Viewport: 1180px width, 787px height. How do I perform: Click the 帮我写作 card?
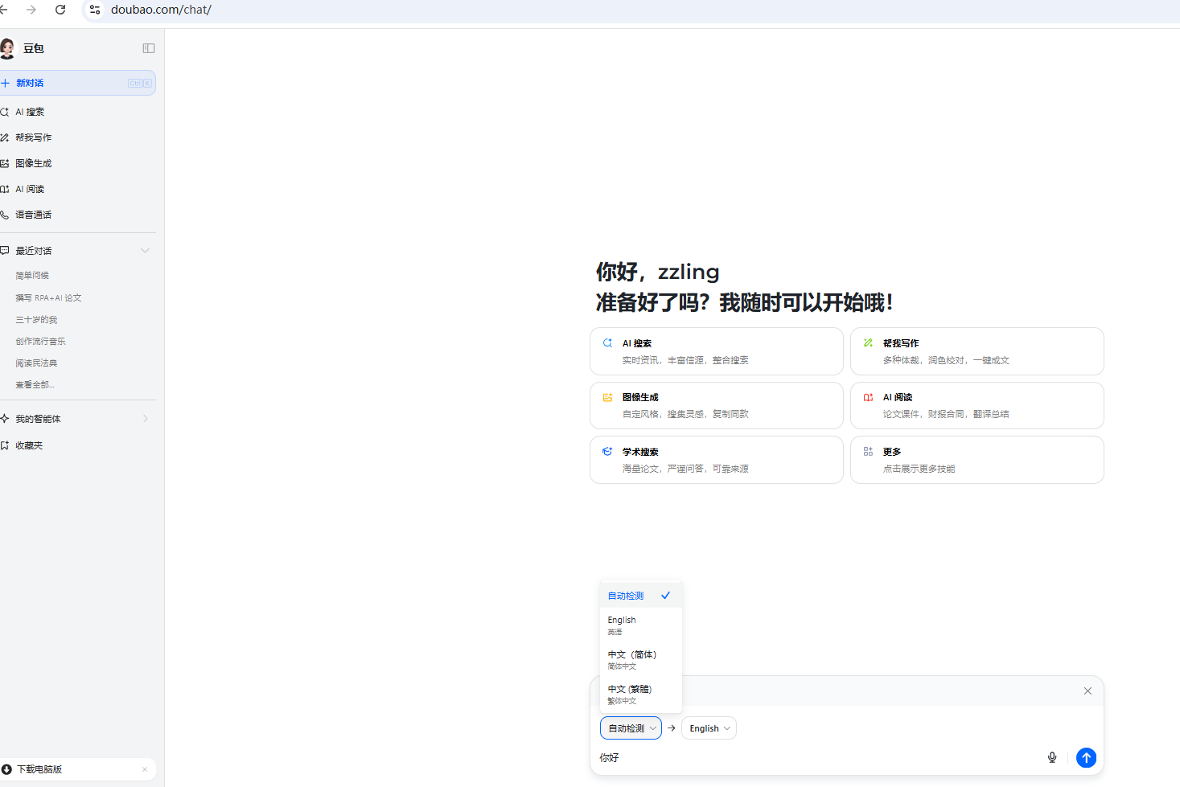pyautogui.click(x=977, y=351)
